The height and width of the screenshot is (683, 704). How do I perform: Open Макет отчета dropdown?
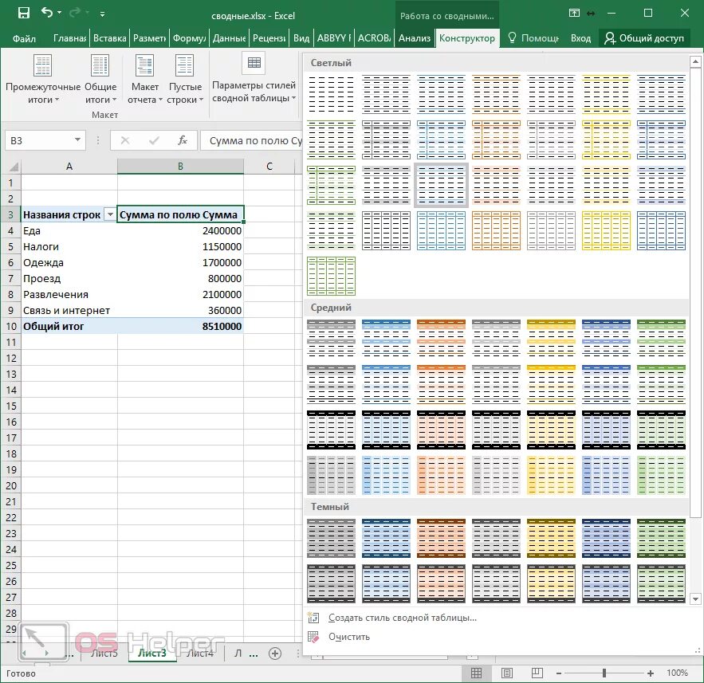coord(144,79)
